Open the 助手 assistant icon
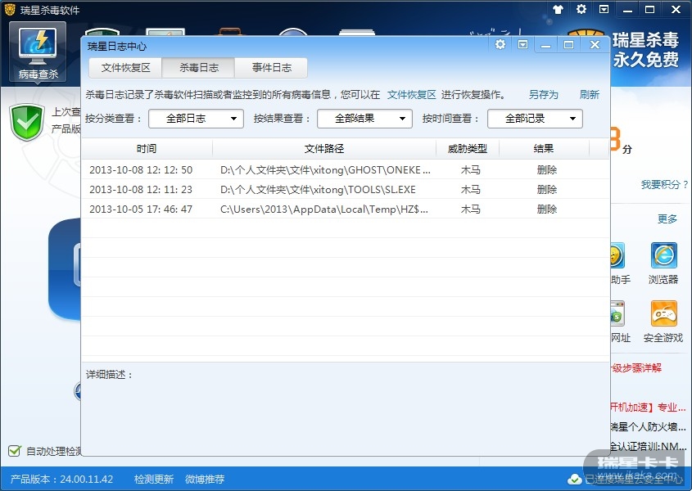The image size is (692, 491). pyautogui.click(x=617, y=255)
